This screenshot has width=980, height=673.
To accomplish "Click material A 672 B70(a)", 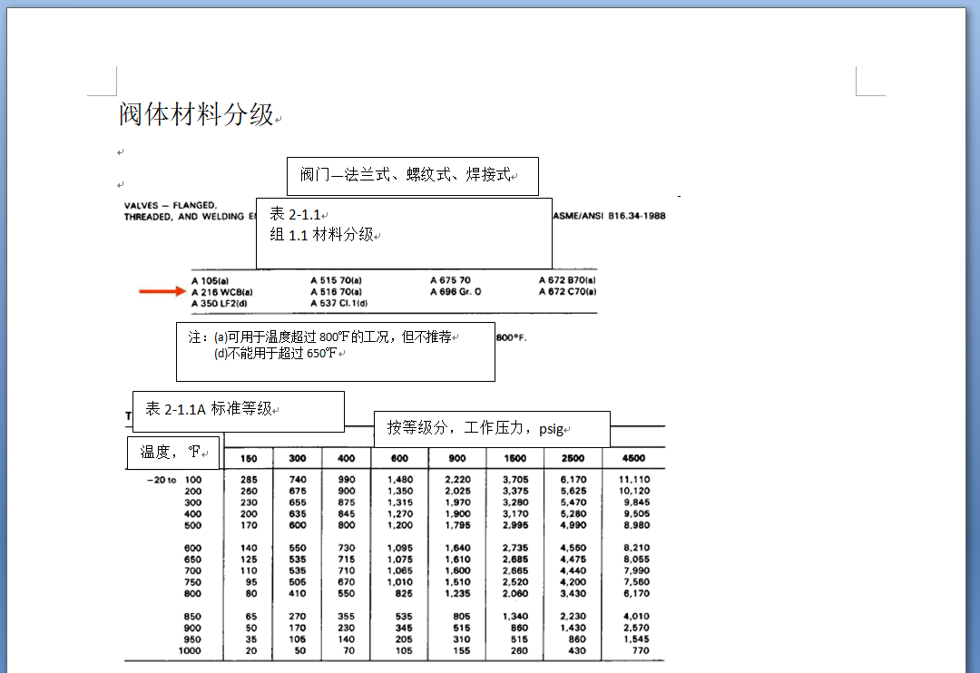I will click(x=567, y=280).
